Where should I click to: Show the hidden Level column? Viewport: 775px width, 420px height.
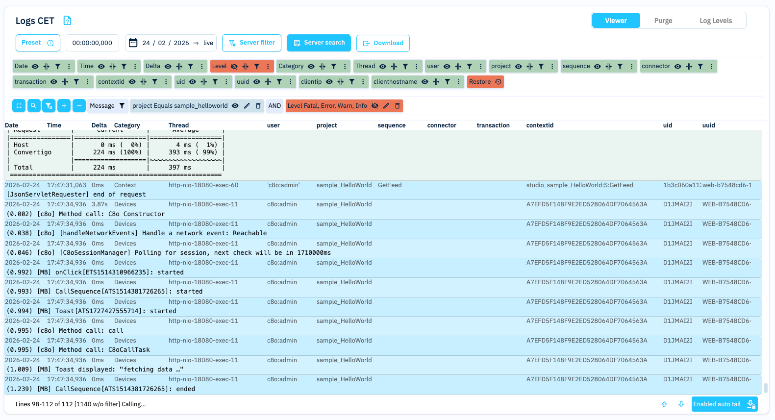[x=234, y=67]
